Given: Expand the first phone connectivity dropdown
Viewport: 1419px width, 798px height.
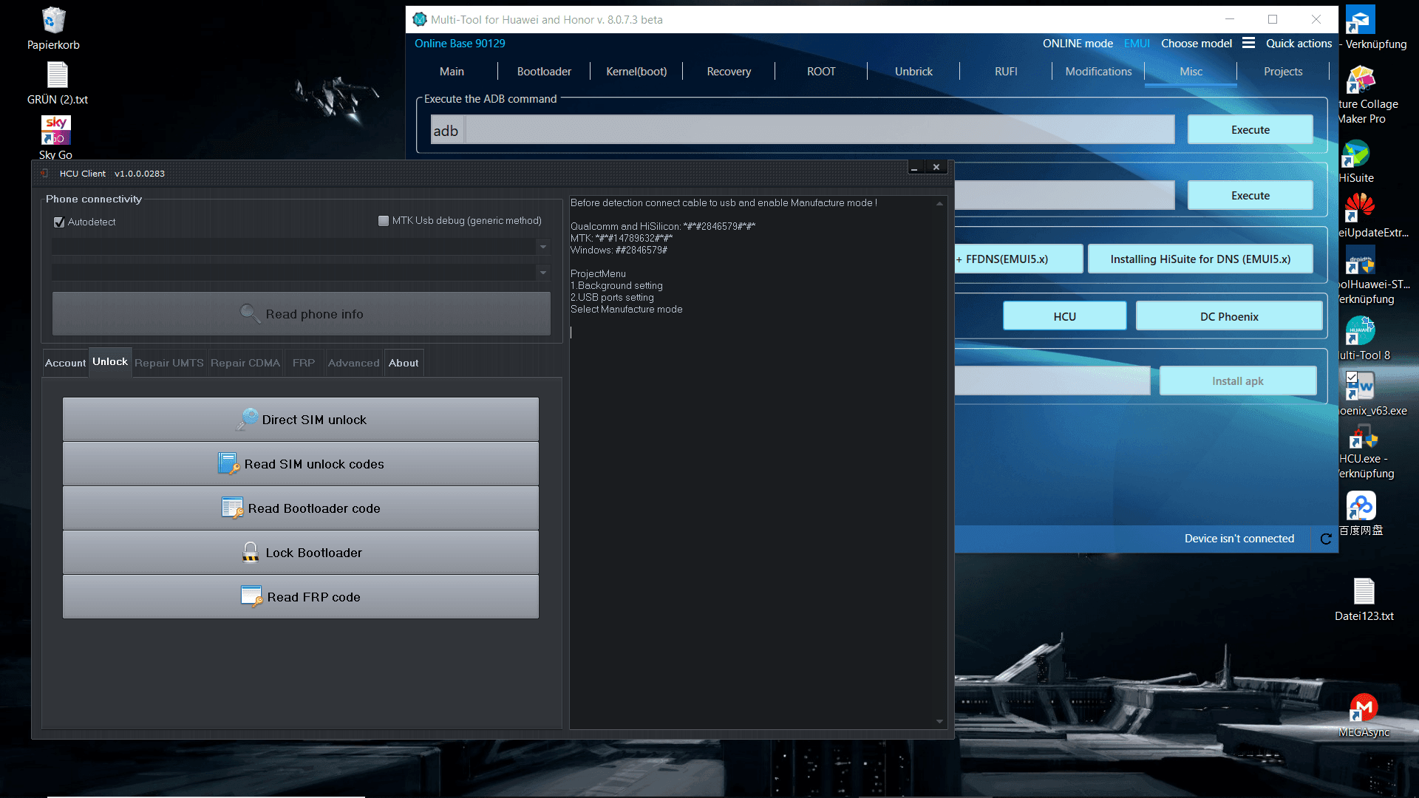Looking at the screenshot, I should point(543,247).
